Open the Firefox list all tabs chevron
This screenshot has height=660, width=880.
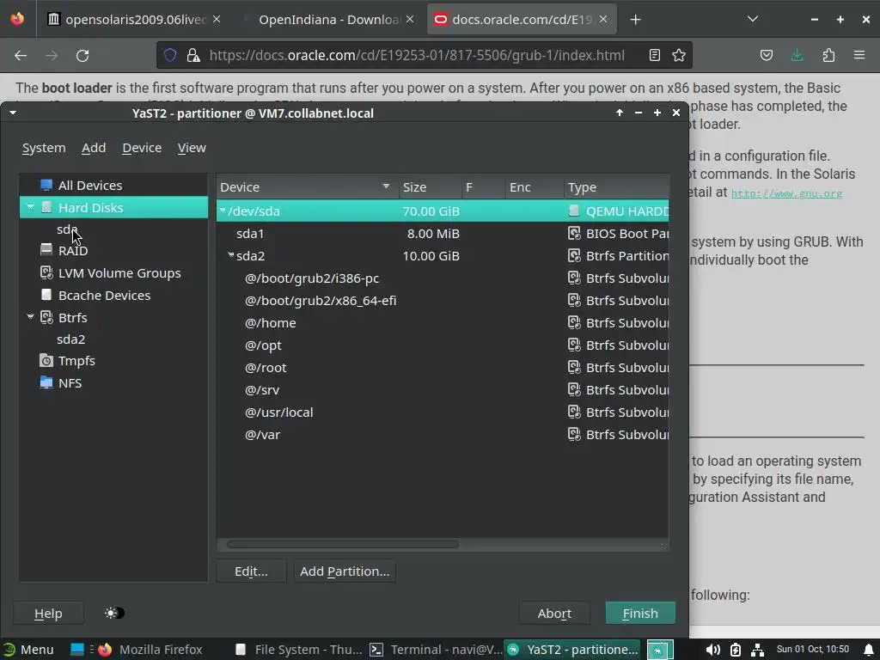[753, 19]
